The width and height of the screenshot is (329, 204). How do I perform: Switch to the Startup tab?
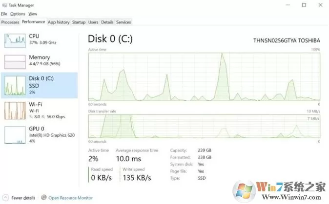[79, 22]
